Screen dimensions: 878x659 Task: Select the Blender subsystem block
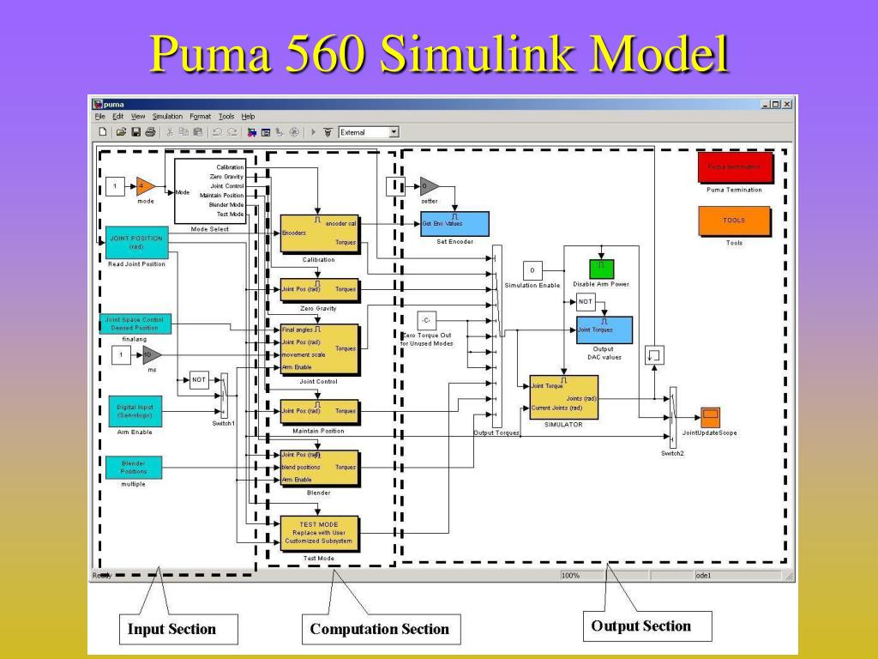click(x=319, y=468)
